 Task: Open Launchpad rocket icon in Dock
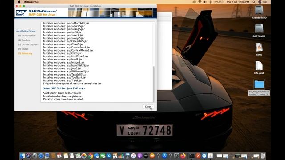pos(35,156)
